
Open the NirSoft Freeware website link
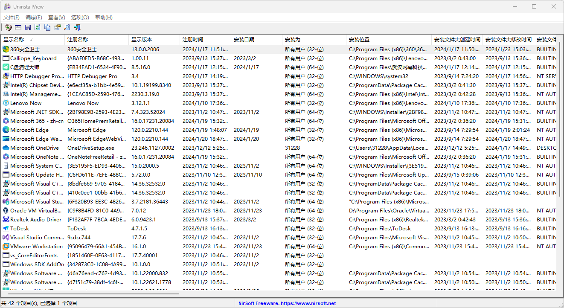tap(287, 303)
